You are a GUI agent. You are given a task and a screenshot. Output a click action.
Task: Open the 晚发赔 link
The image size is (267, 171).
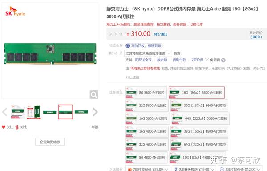click(x=162, y=60)
